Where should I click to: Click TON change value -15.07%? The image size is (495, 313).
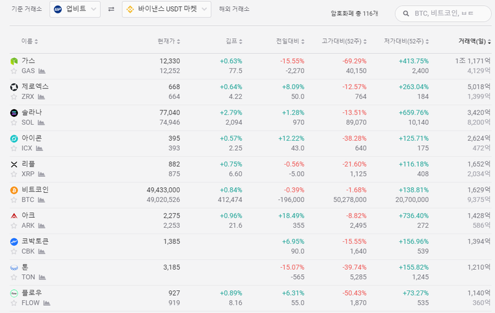point(293,267)
